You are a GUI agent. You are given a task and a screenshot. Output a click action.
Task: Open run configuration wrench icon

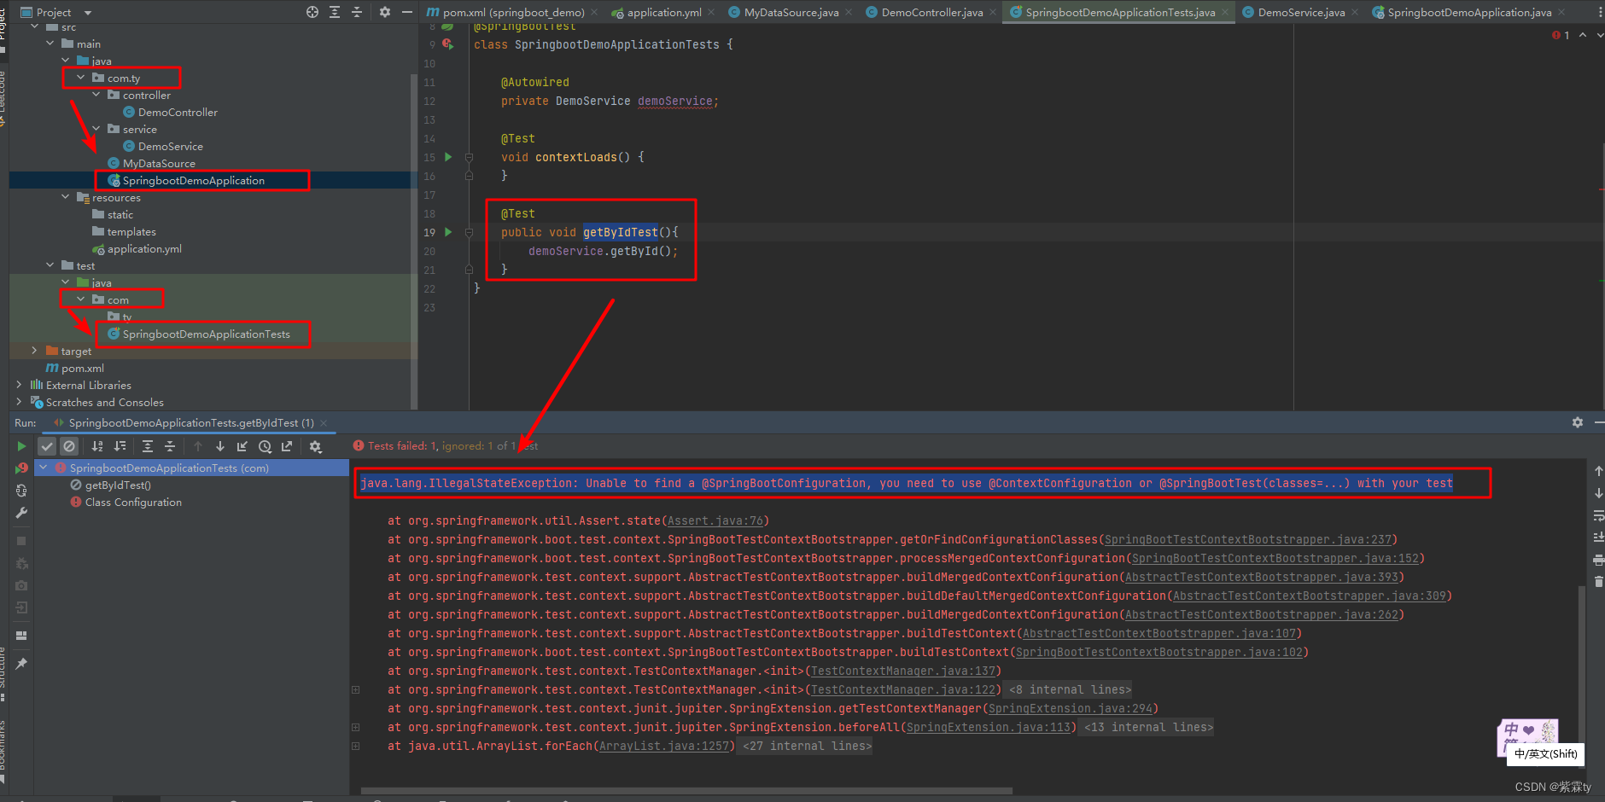[21, 513]
